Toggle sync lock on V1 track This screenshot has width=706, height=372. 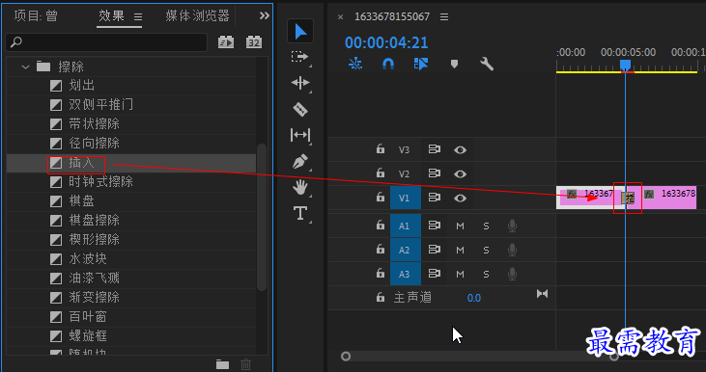pos(434,198)
